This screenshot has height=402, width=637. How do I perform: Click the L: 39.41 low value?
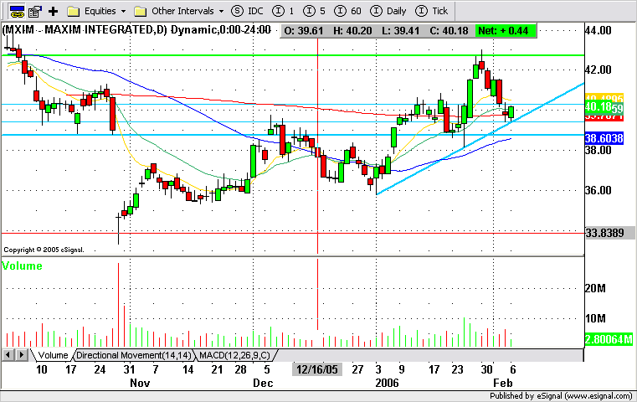400,31
